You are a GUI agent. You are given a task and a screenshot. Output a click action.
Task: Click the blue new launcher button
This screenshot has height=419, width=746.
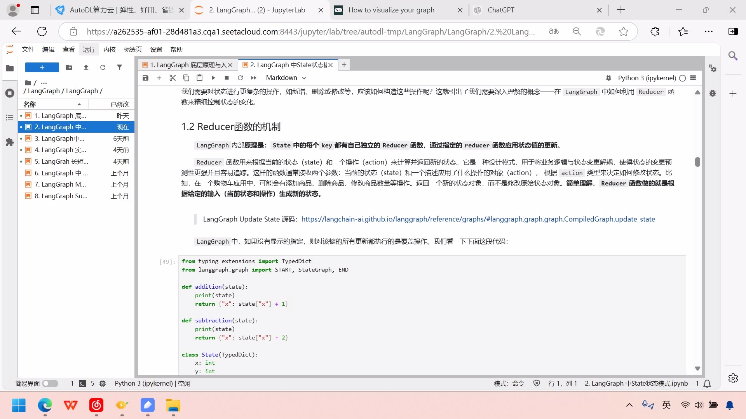point(42,67)
